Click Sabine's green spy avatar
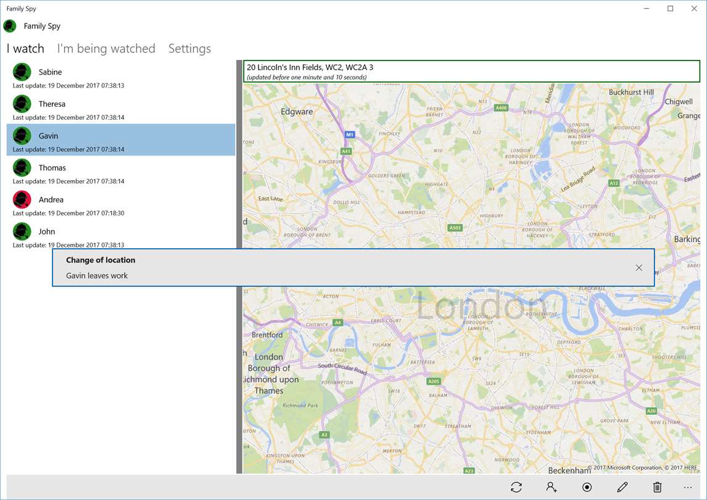The image size is (707, 500). [x=22, y=72]
